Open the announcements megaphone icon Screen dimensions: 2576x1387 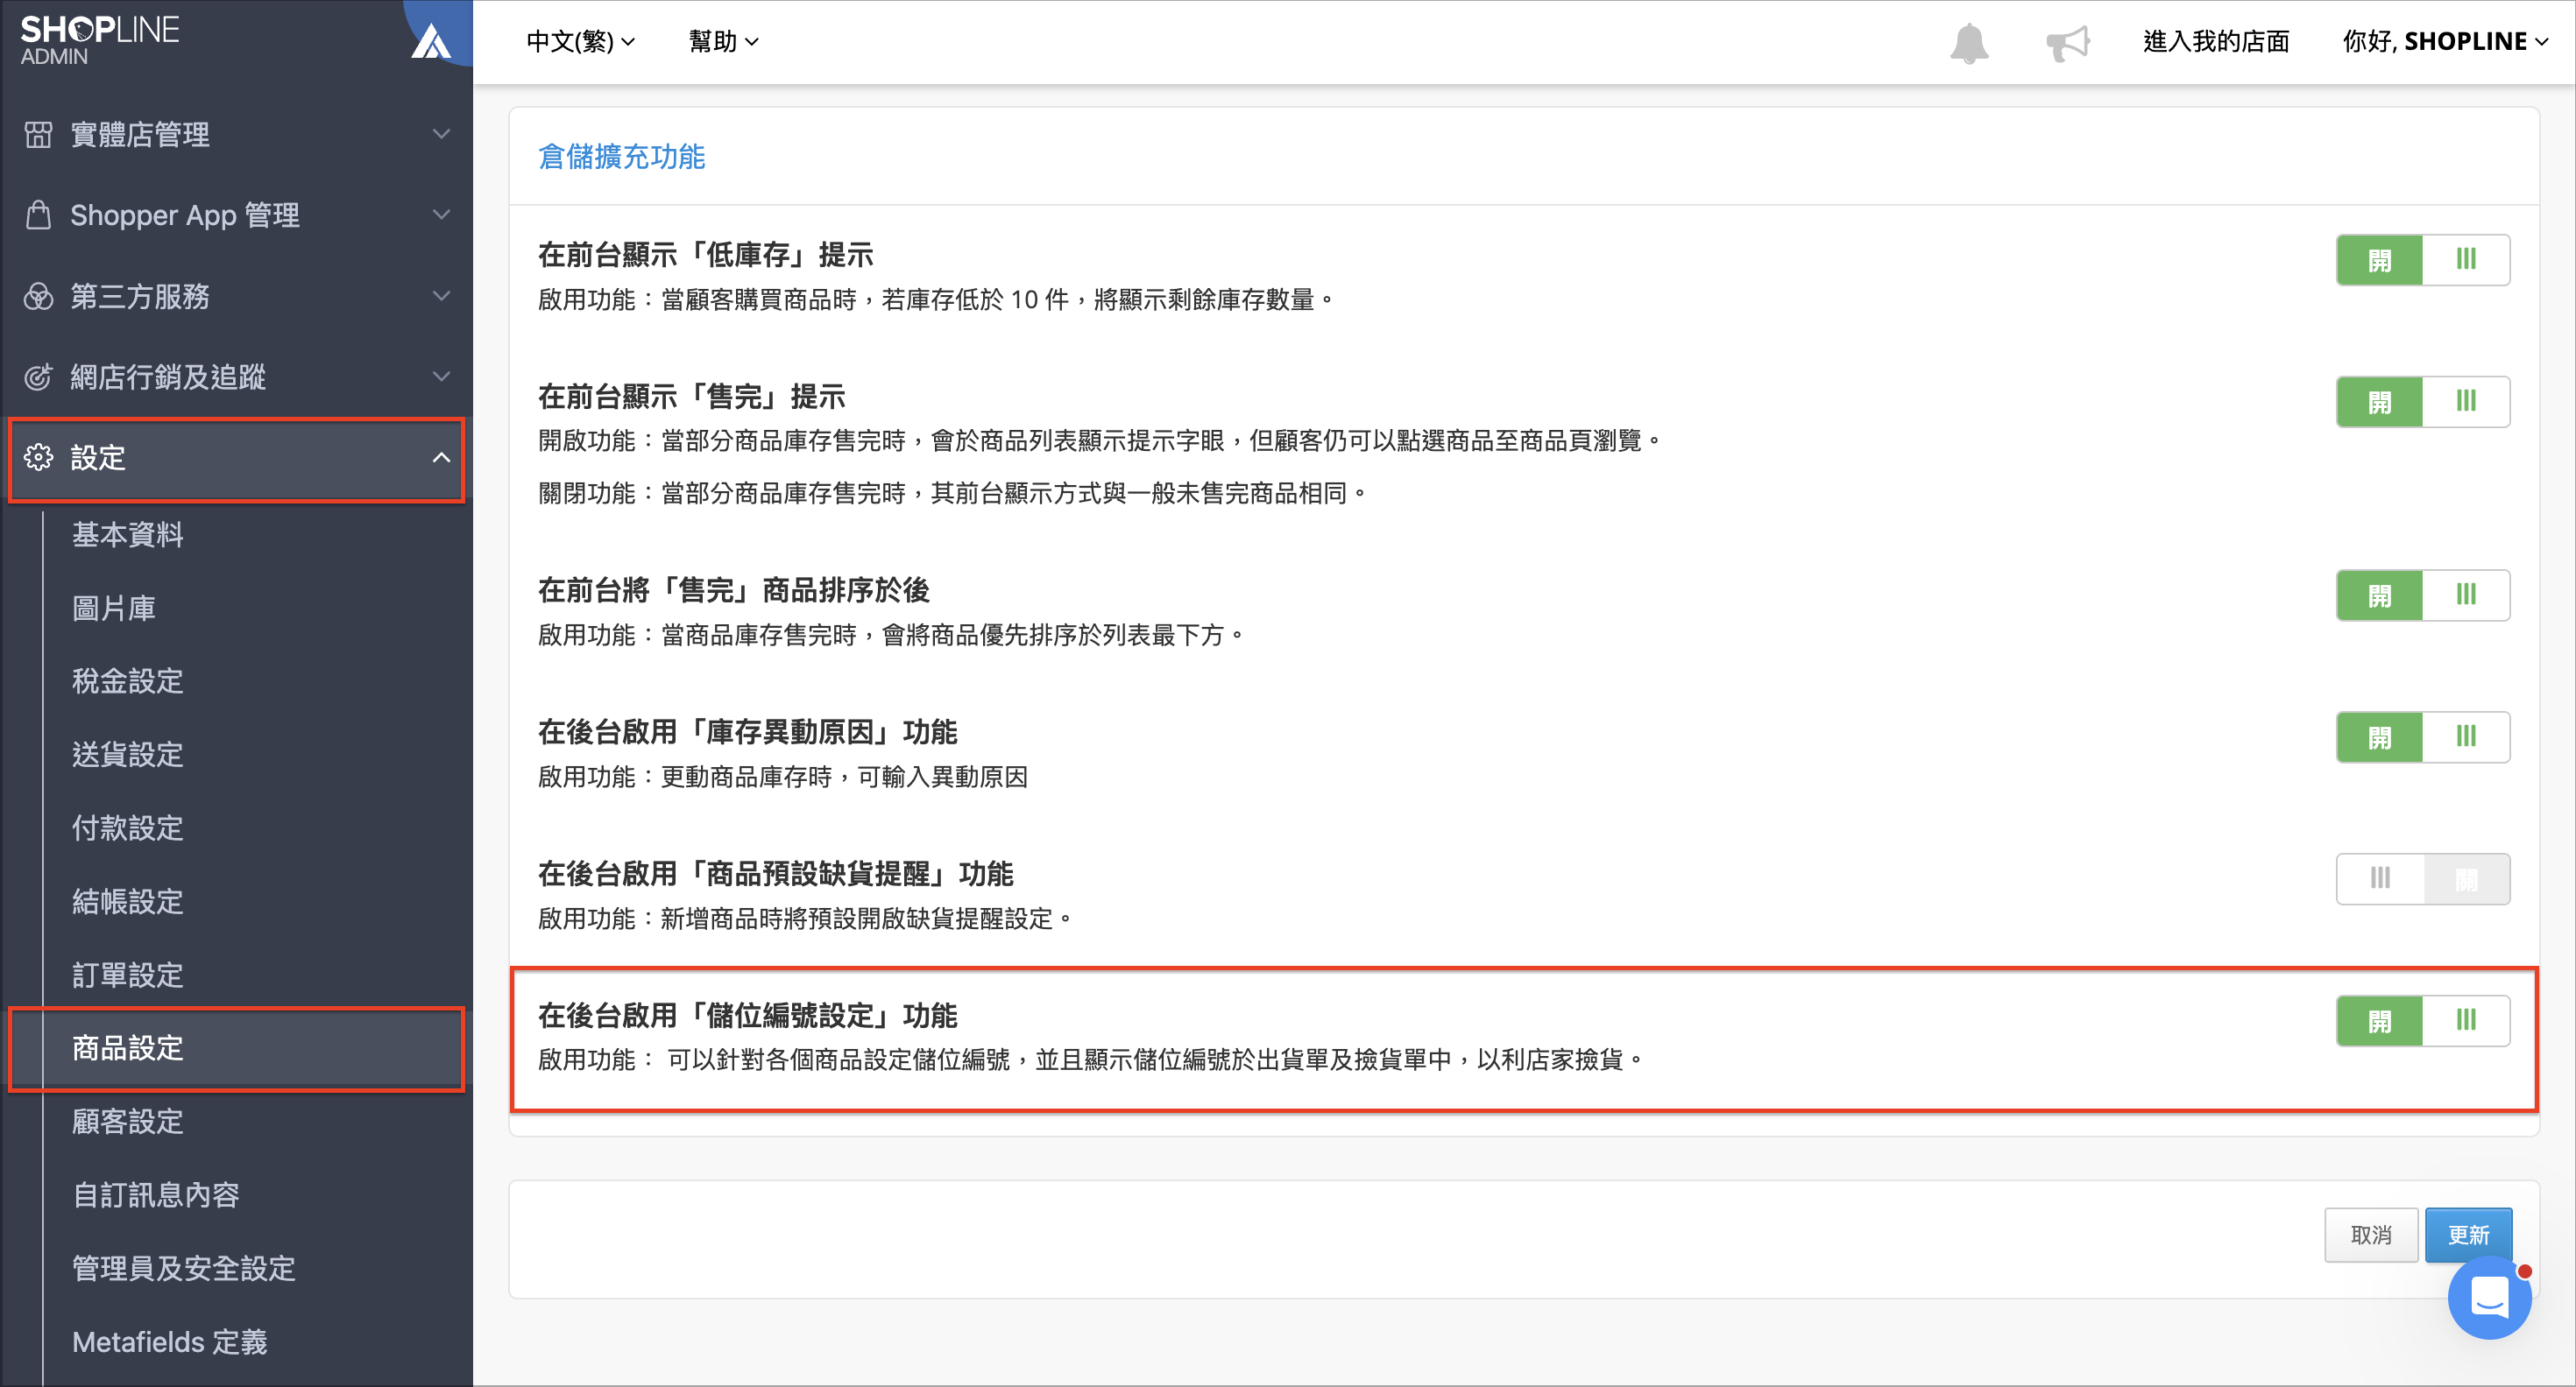pyautogui.click(x=2068, y=42)
